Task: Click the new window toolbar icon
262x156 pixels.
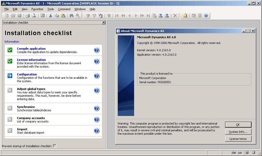Action: click(x=42, y=16)
